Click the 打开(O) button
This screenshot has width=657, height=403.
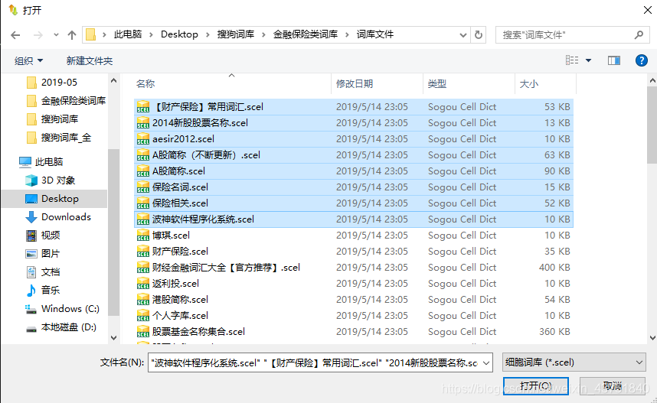pyautogui.click(x=535, y=386)
